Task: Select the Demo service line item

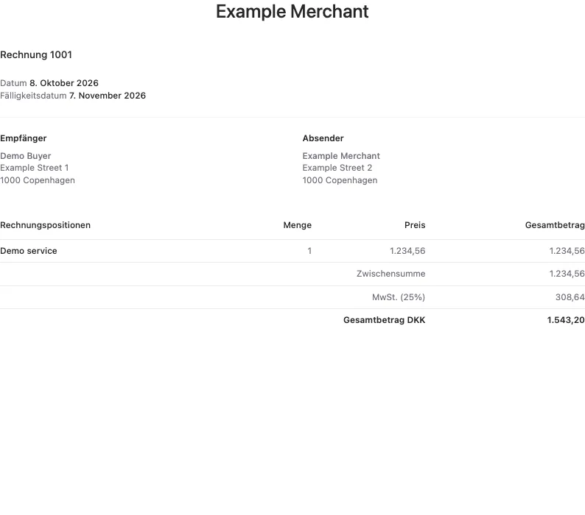Action: 28,251
